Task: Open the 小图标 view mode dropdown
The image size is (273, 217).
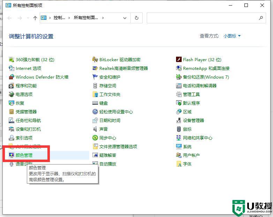Action: pyautogui.click(x=232, y=36)
